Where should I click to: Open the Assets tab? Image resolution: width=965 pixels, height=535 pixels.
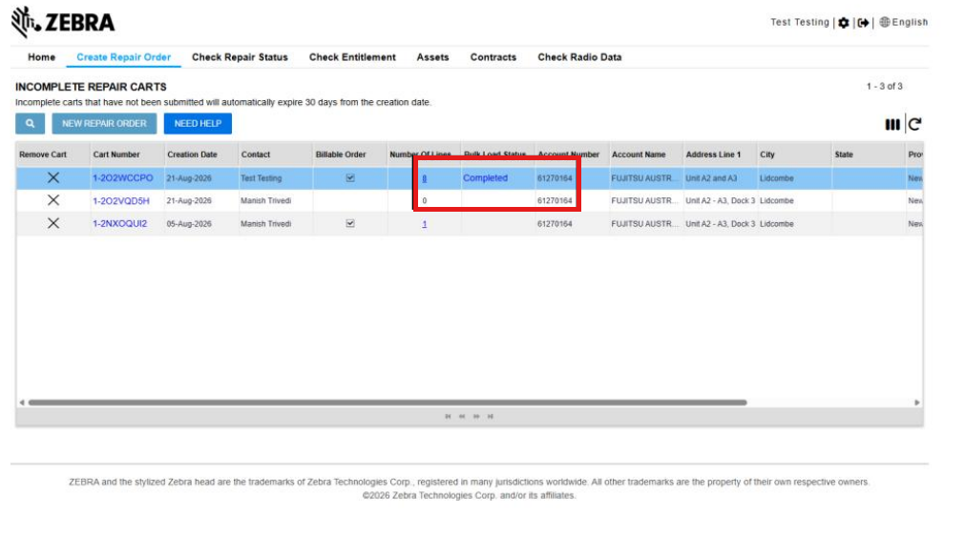tap(432, 57)
